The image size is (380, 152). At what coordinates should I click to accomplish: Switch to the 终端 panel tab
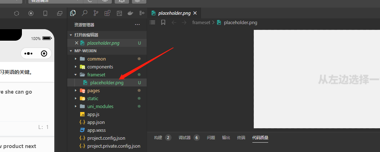coord(241,138)
